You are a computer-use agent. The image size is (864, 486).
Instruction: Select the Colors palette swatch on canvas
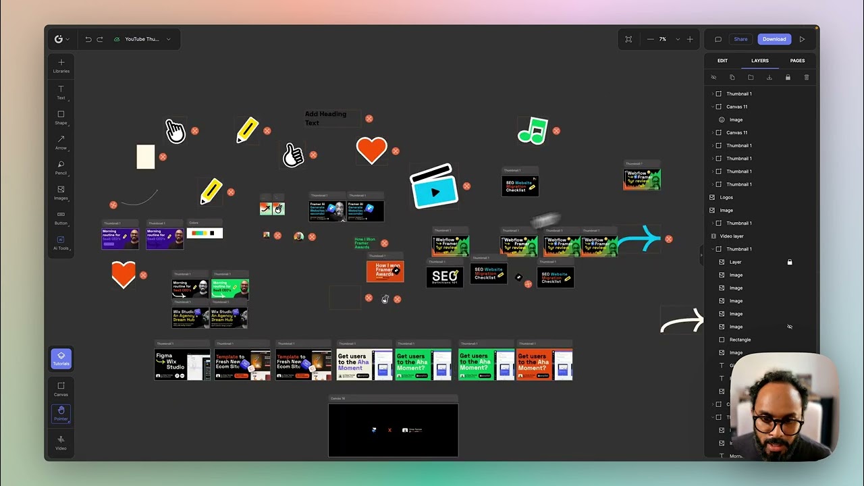click(205, 233)
